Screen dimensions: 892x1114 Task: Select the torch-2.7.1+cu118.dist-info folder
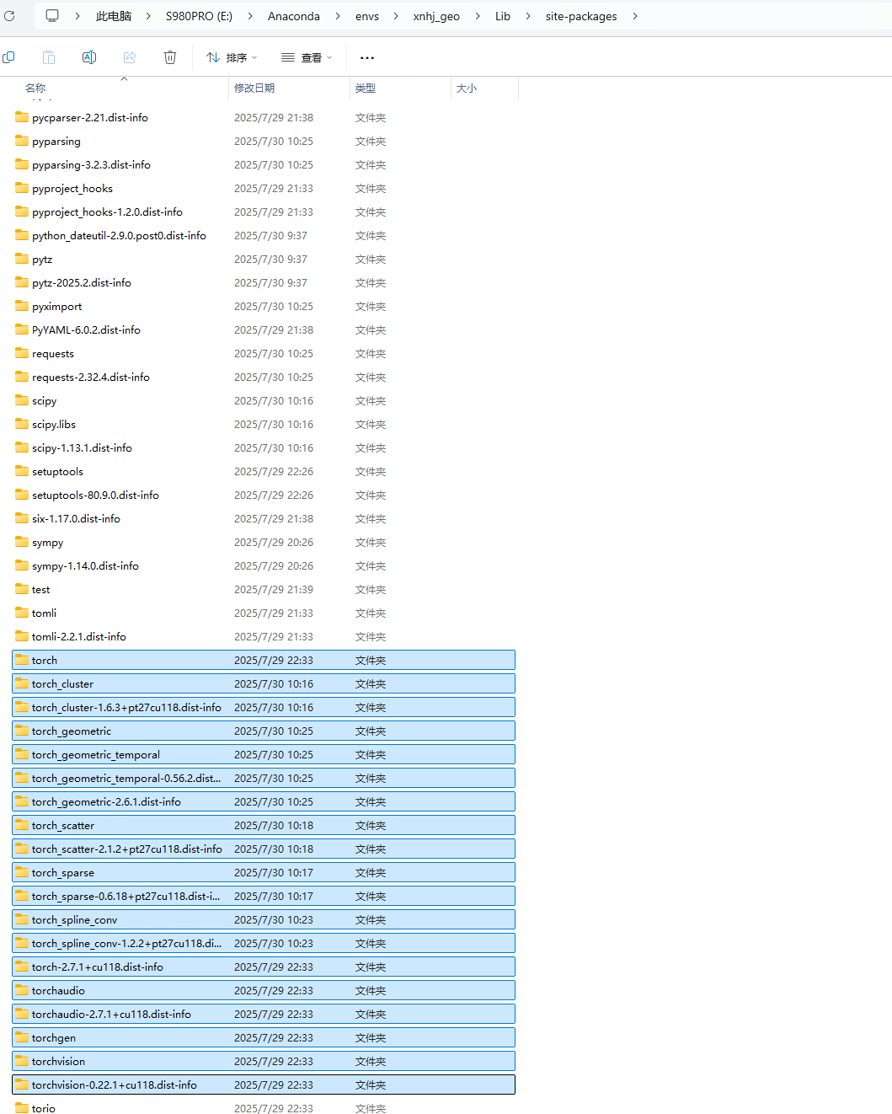point(264,967)
